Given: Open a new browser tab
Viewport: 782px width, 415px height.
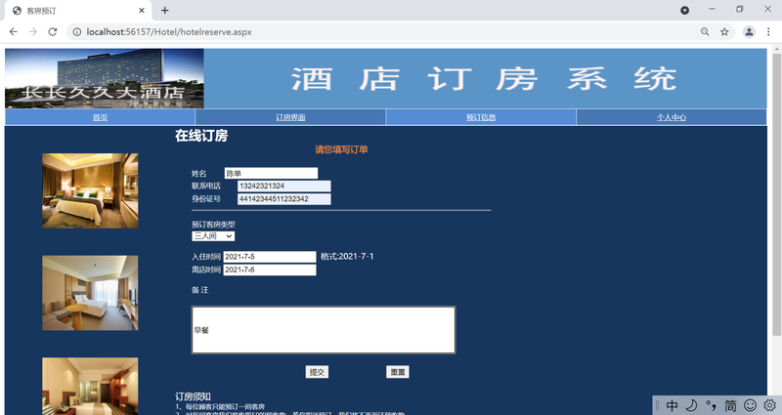Looking at the screenshot, I should click(165, 11).
